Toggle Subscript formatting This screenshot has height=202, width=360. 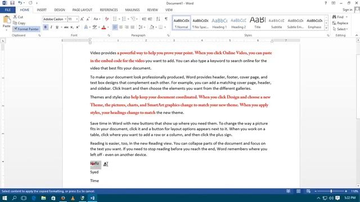click(72, 27)
